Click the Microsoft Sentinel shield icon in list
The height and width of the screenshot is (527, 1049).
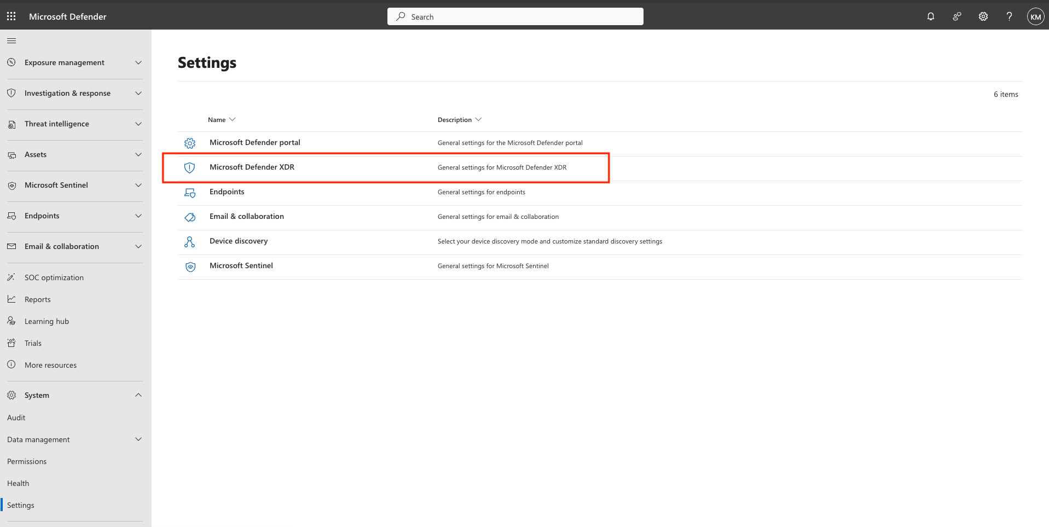(190, 267)
